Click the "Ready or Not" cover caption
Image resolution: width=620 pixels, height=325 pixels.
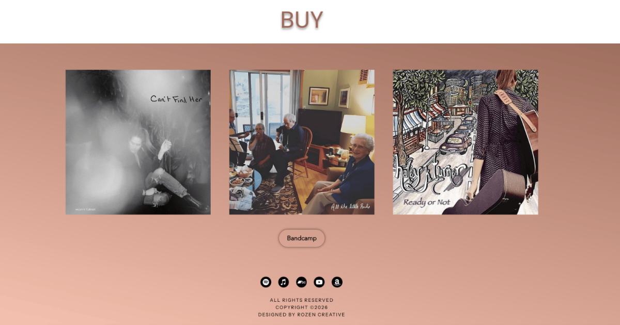pyautogui.click(x=426, y=202)
